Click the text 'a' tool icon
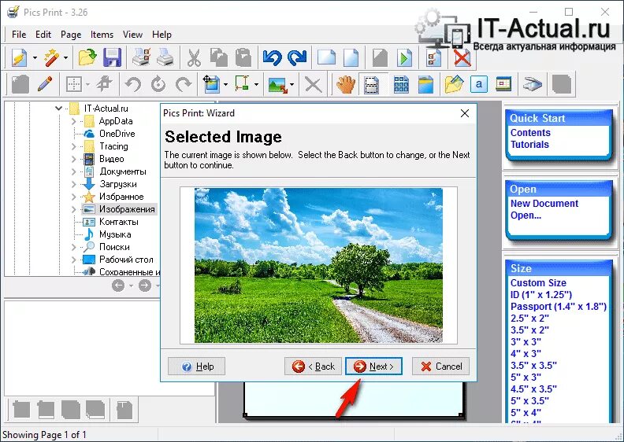Image resolution: width=624 pixels, height=442 pixels. tap(479, 84)
